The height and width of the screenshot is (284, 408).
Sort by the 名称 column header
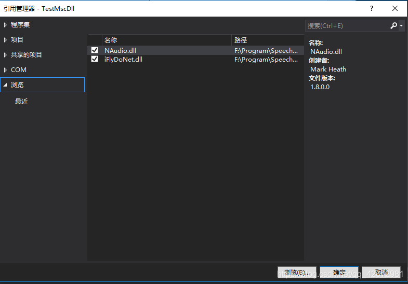(166, 40)
